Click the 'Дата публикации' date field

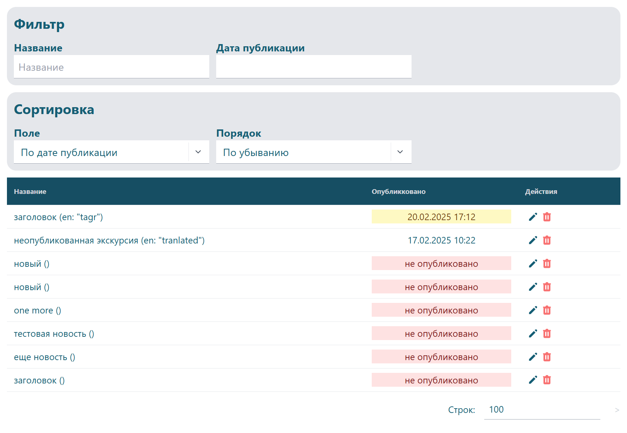(x=313, y=67)
